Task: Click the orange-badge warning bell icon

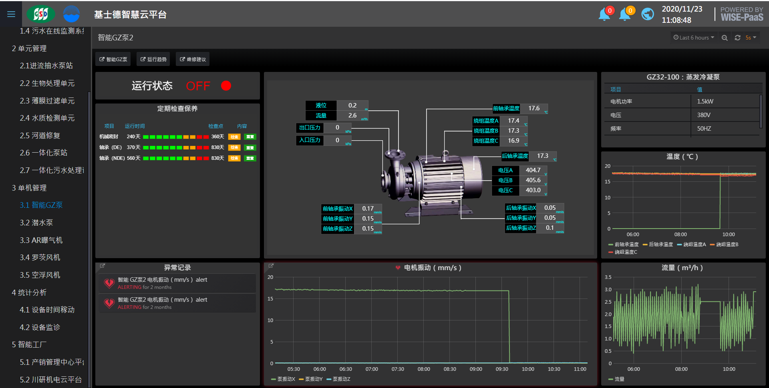Action: [624, 14]
